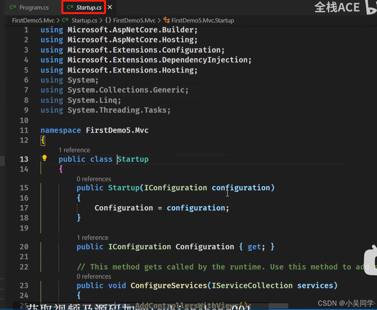377x310 pixels.
Task: Click the 'void' keyword on line 23
Action: 117,285
